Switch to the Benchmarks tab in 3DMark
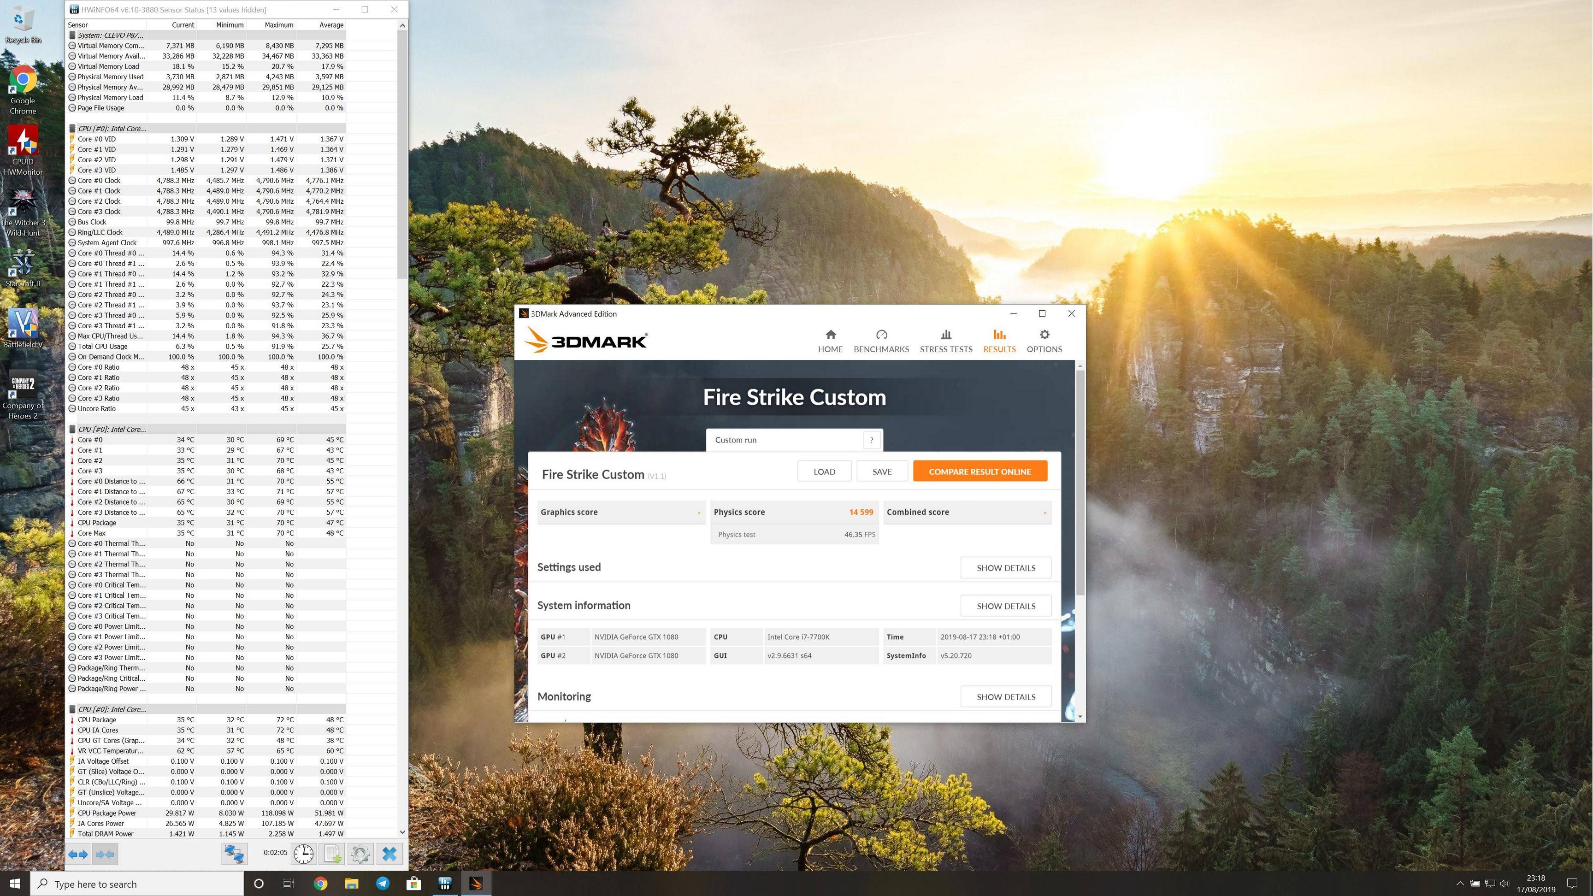Viewport: 1593px width, 896px height. (x=881, y=341)
